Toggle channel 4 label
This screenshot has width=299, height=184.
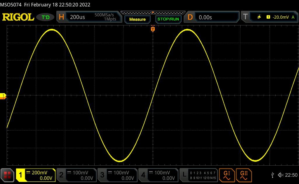(143, 175)
